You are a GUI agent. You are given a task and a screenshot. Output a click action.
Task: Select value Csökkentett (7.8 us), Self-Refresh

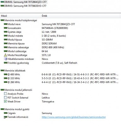pos(59,63)
